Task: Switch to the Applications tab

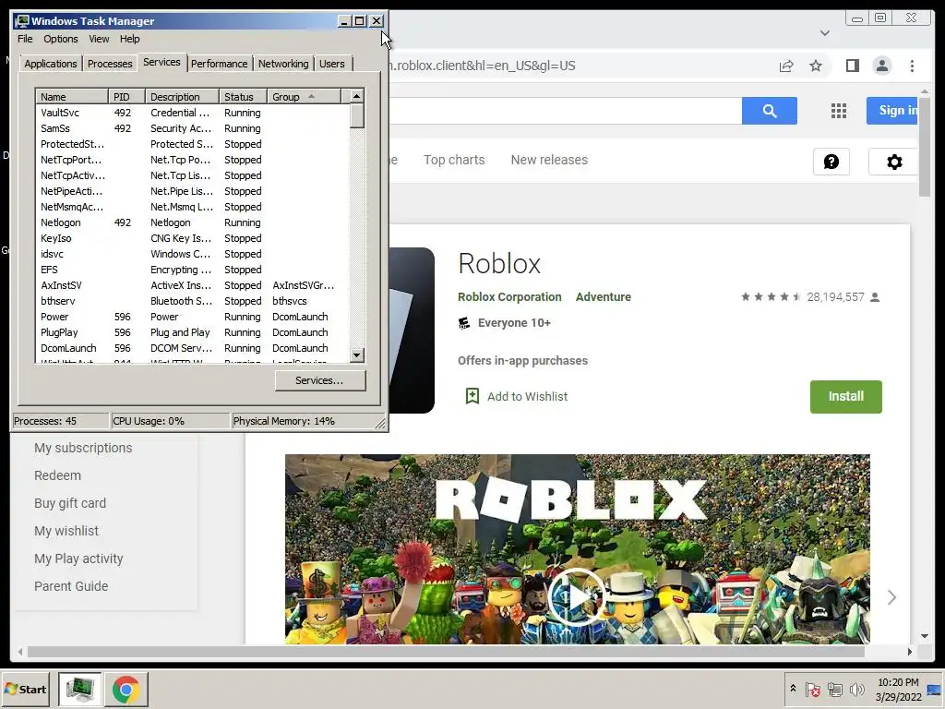Action: point(51,64)
